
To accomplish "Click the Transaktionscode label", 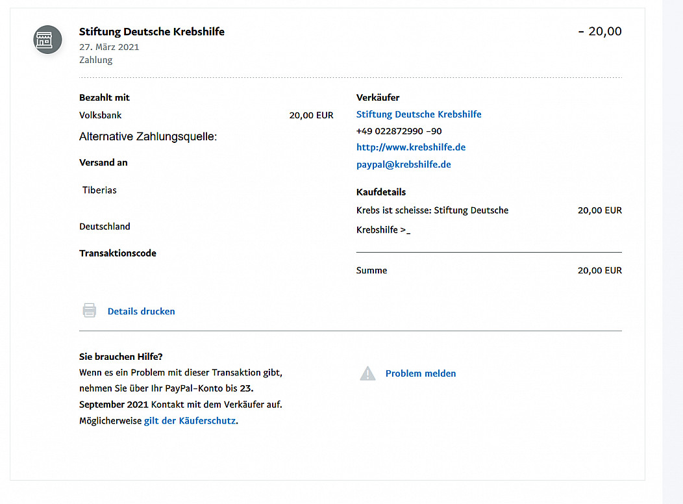I will [118, 253].
